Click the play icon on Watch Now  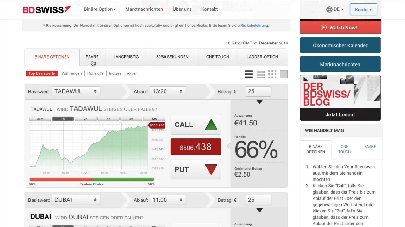point(323,27)
